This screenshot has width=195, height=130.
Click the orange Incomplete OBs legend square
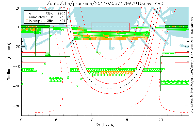[x=27, y=20]
